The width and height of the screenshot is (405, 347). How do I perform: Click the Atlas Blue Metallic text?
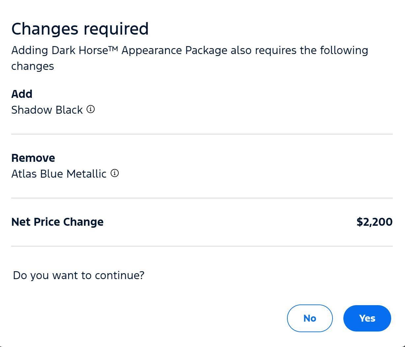(x=59, y=174)
